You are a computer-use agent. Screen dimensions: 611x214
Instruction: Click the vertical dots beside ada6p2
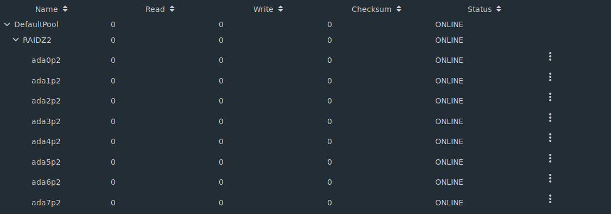tap(550, 179)
